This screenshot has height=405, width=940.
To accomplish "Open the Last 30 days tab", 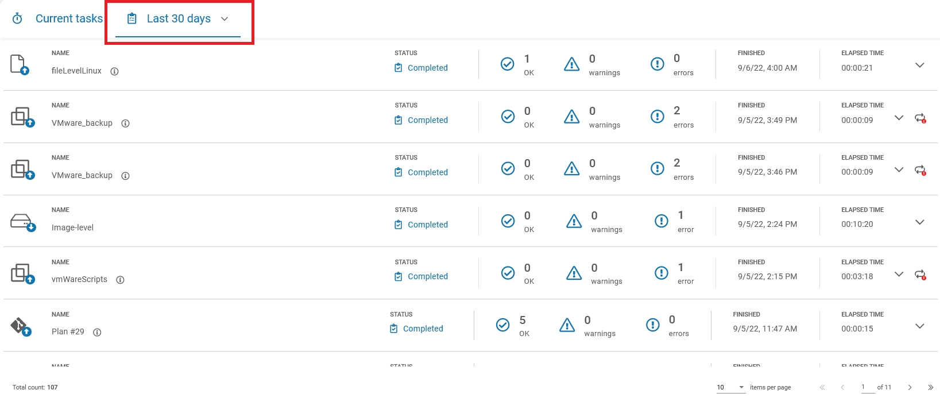I will tap(179, 19).
